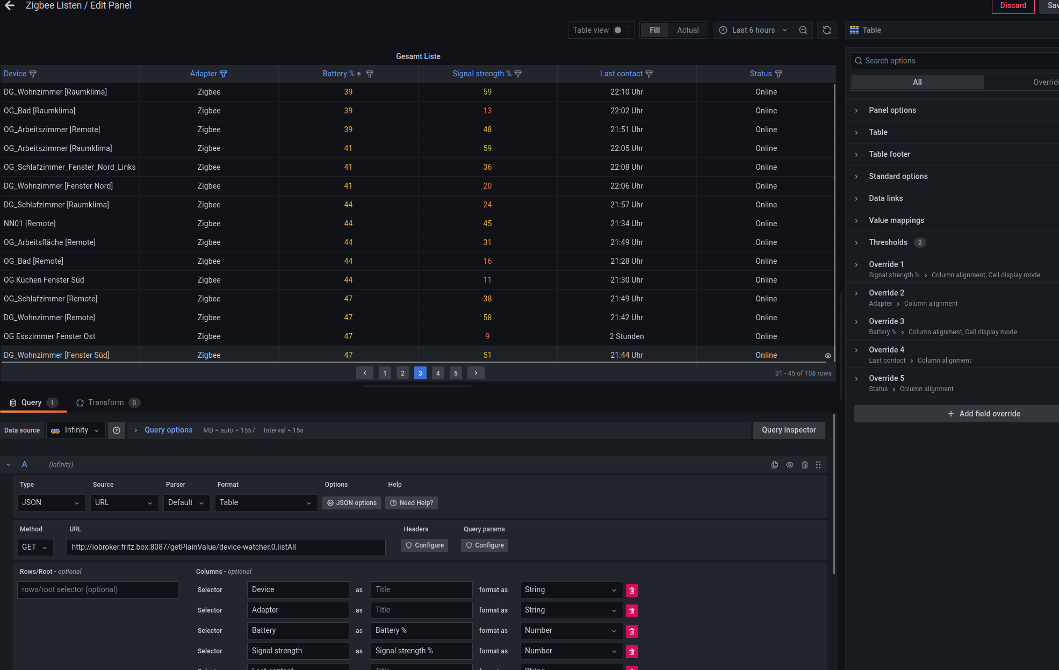Click eye icon in last table row
1059x670 pixels.
[x=828, y=356]
